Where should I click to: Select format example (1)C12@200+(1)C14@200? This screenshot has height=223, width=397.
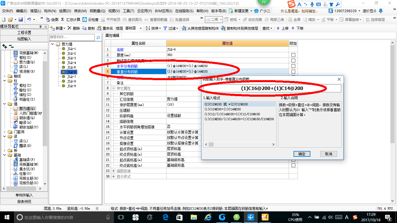tap(223, 109)
